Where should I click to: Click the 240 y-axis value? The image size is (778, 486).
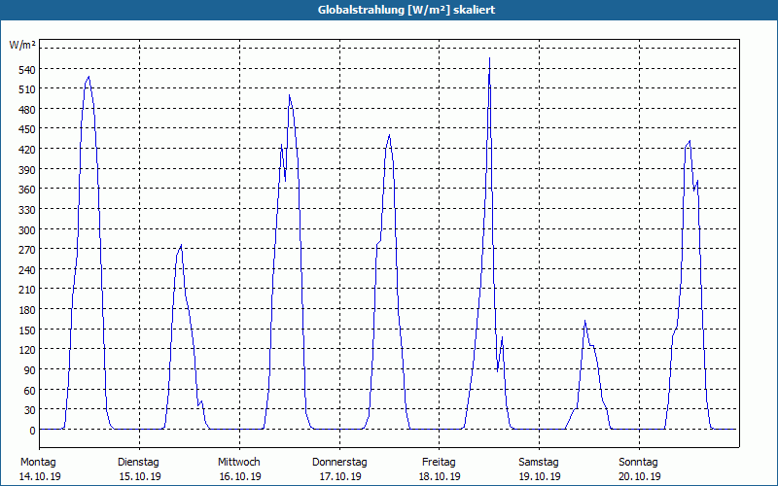(27, 270)
